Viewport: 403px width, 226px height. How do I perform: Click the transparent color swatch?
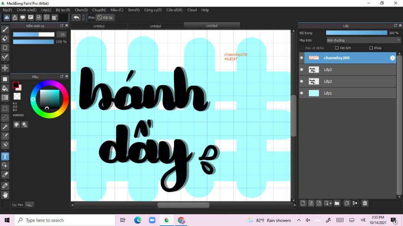(17, 96)
